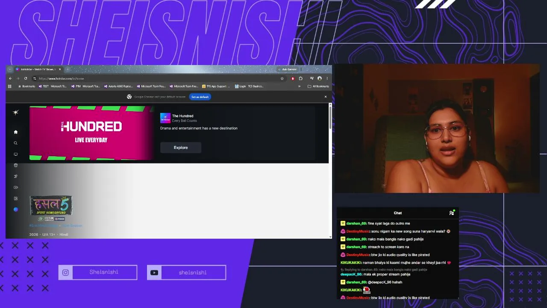
Task: Open the chat users list icon
Action: point(452,213)
